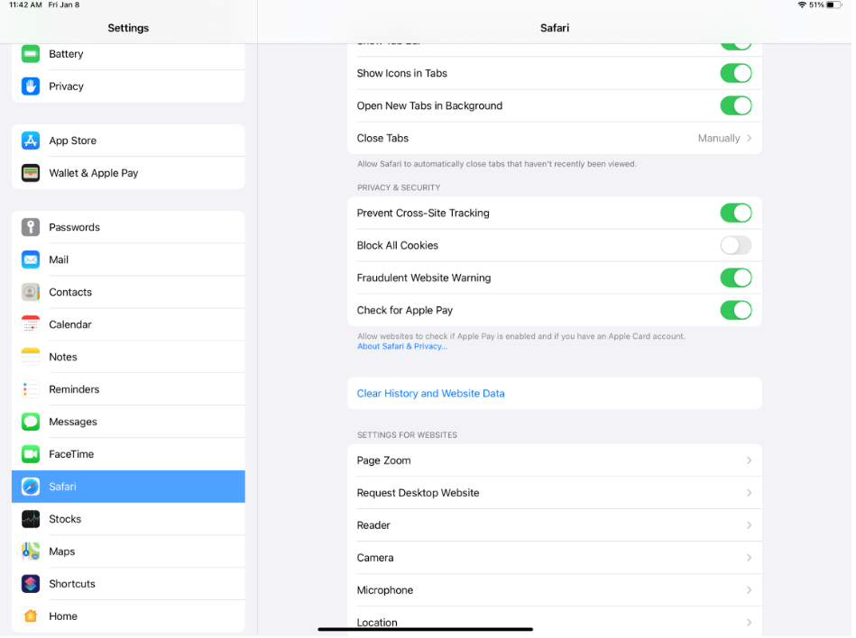The image size is (856, 638).
Task: Open the Wallet & Apple Pay settings
Action: coord(128,173)
